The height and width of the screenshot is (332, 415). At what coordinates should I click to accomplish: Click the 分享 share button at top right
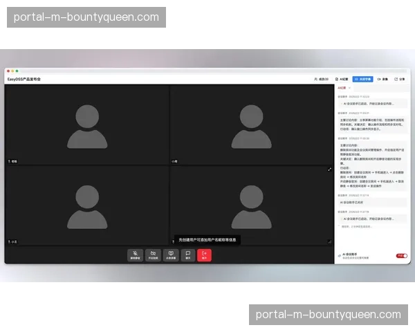click(400, 80)
